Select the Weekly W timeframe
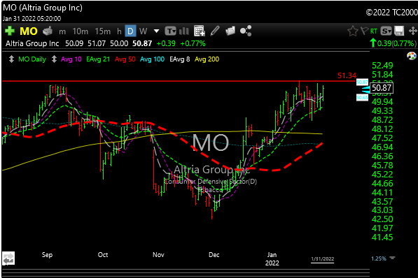The height and width of the screenshot is (278, 418). [x=143, y=31]
